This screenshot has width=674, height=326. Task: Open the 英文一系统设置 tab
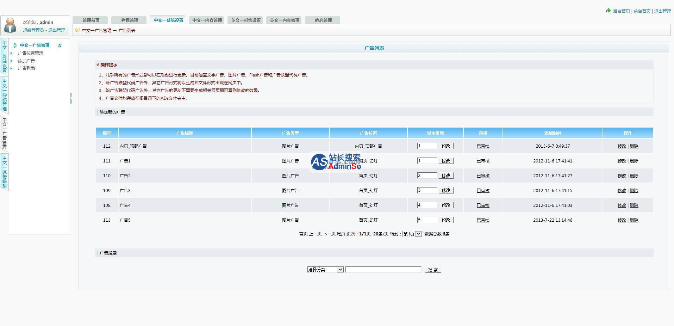pos(246,20)
